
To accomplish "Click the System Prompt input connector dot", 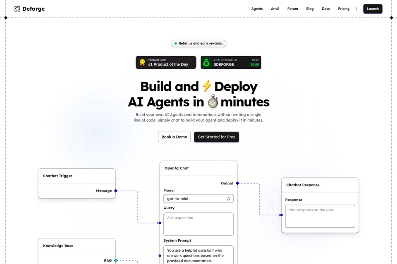I will tap(160, 256).
